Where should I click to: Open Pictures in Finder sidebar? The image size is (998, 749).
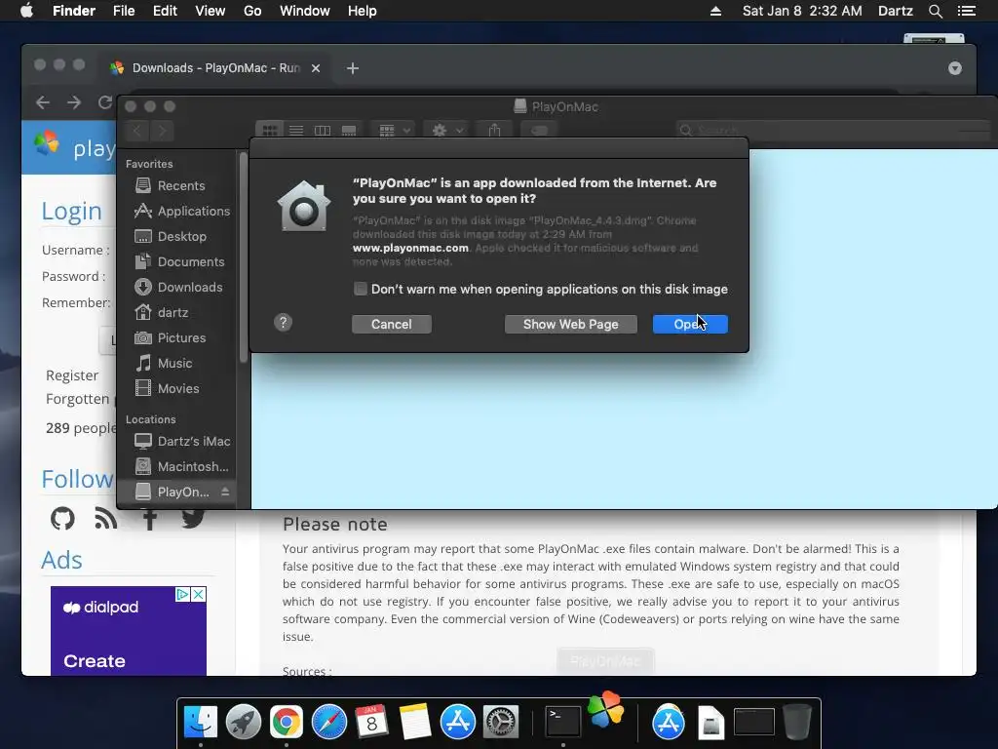pos(170,337)
